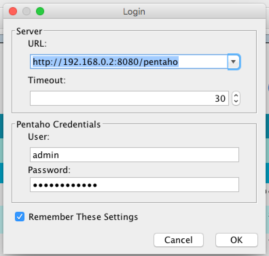This screenshot has width=269, height=256.
Task: Open the URL dropdown arrow
Action: [234, 62]
